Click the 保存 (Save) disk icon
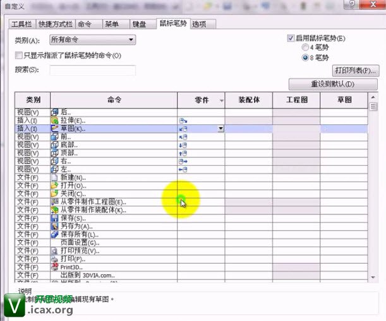The width and height of the screenshot is (386, 321). tap(54, 218)
